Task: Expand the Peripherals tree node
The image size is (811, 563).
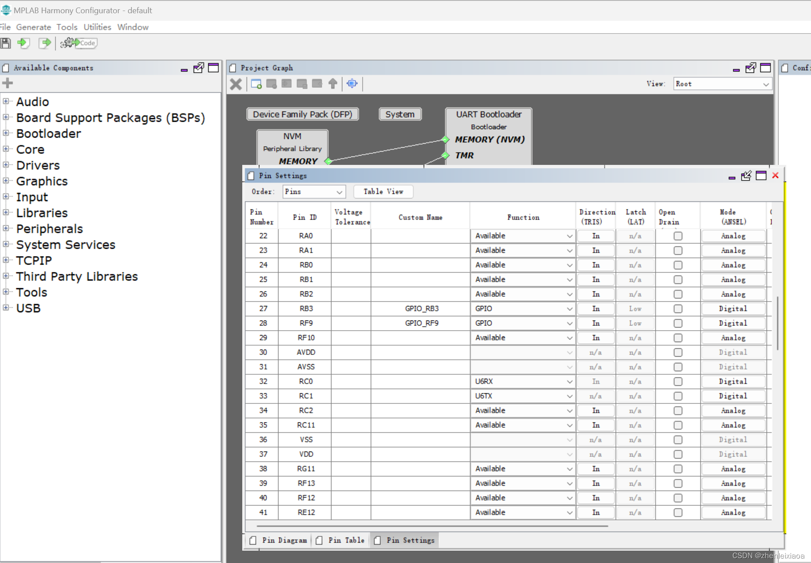Action: (6, 228)
